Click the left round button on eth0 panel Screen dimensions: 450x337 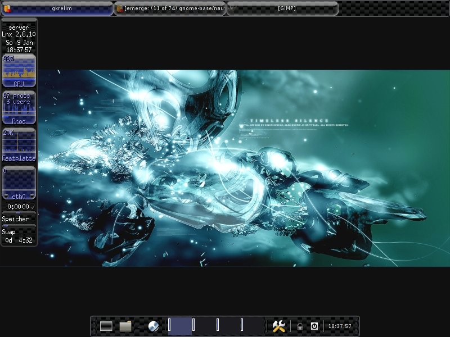click(x=6, y=196)
